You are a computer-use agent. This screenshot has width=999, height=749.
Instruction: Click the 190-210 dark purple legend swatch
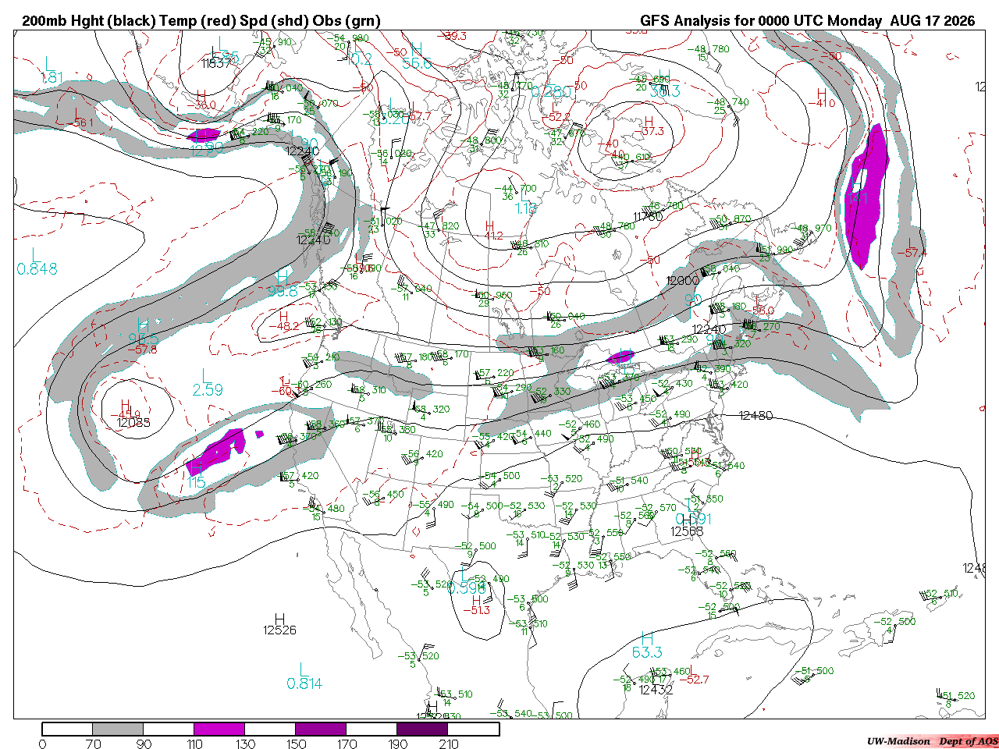pyautogui.click(x=422, y=729)
